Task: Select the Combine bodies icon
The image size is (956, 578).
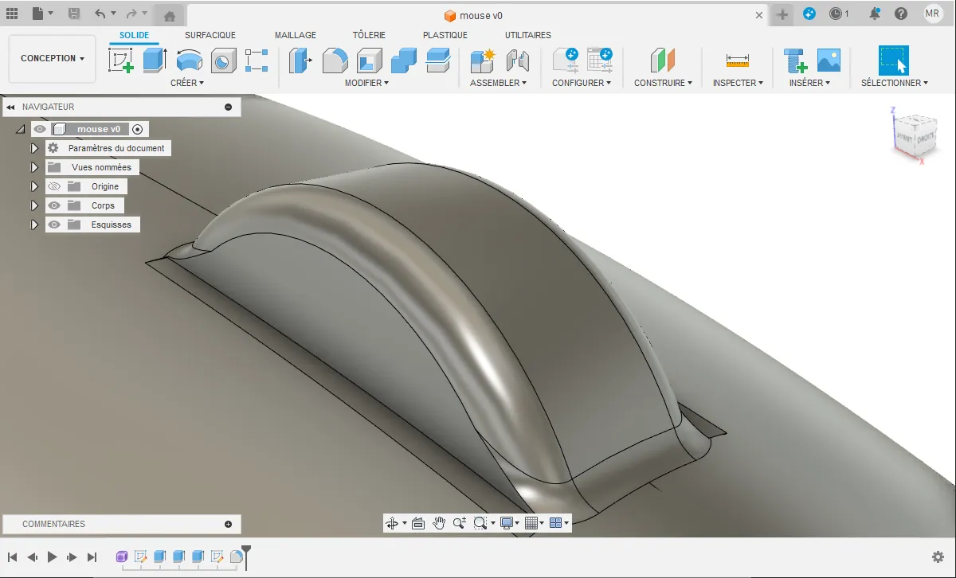Action: click(404, 61)
